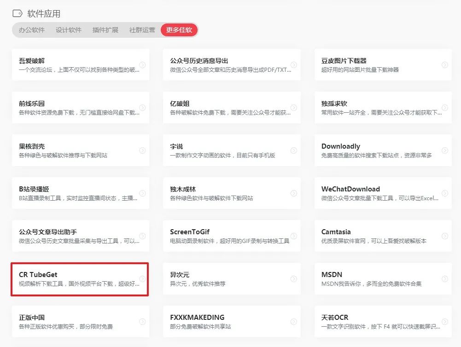This screenshot has height=347, width=461.
Task: Open the 公众号历史消息导出 title link
Action: pos(199,61)
